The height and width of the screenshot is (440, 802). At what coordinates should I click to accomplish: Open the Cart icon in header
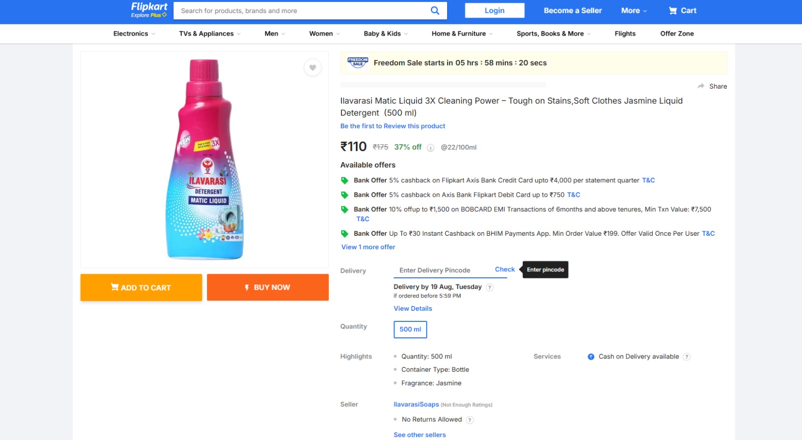coord(673,11)
